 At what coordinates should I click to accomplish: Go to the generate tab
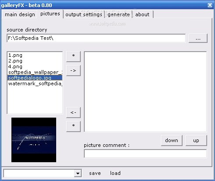(x=118, y=14)
